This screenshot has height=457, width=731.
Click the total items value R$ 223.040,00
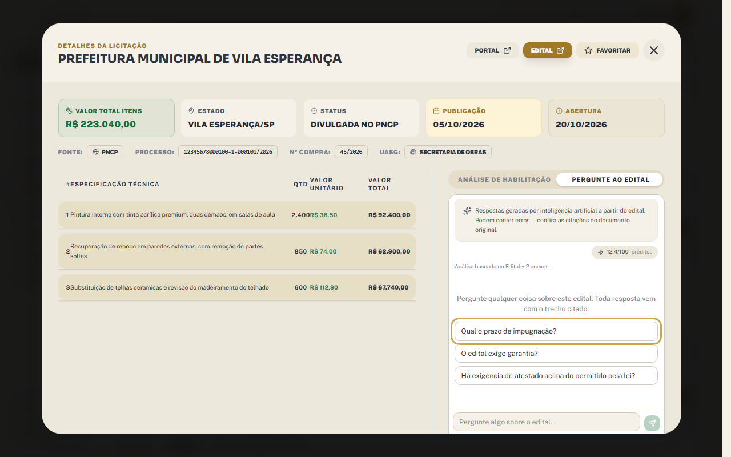tap(101, 124)
